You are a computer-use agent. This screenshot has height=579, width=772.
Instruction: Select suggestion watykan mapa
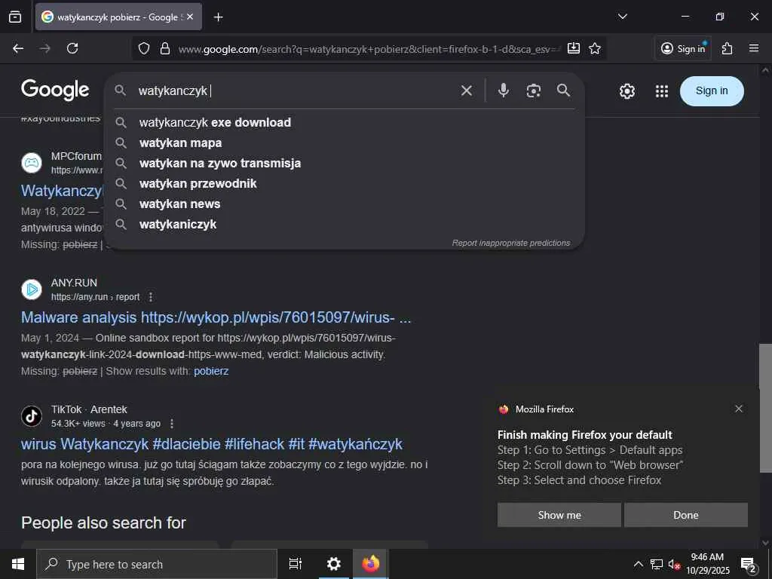pos(344,142)
